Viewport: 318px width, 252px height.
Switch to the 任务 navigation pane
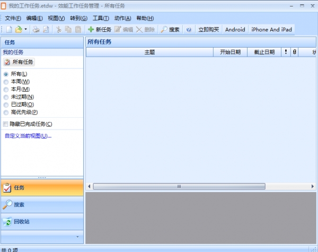pos(42,188)
